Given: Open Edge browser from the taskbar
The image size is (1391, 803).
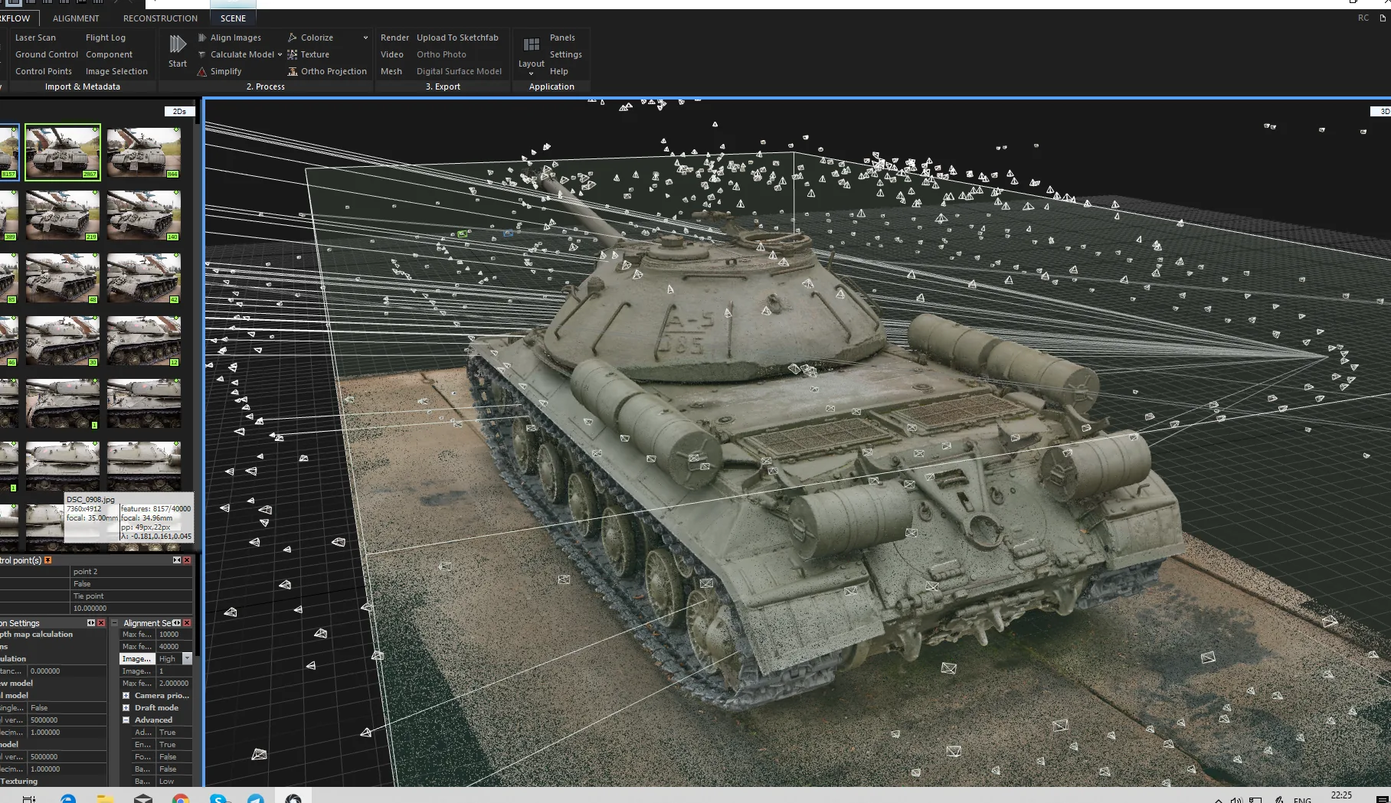Looking at the screenshot, I should (68, 798).
